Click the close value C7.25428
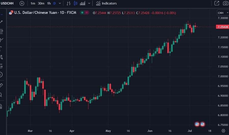Viewport: 229px width, 135px height. (143, 13)
